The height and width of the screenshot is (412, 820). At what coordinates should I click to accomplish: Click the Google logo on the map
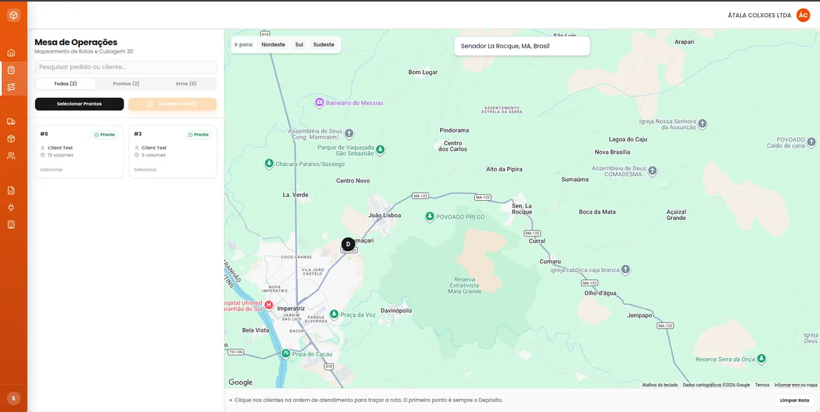(241, 383)
